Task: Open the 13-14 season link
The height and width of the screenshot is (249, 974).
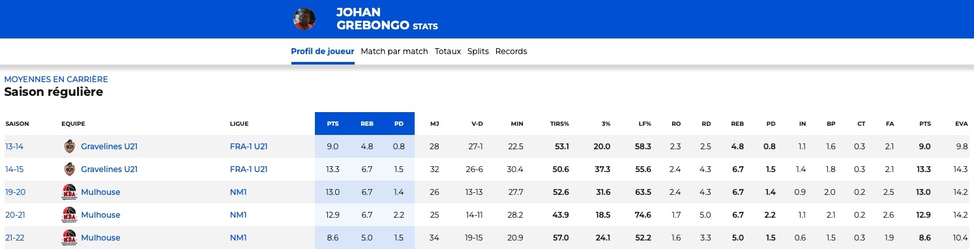Action: point(14,147)
